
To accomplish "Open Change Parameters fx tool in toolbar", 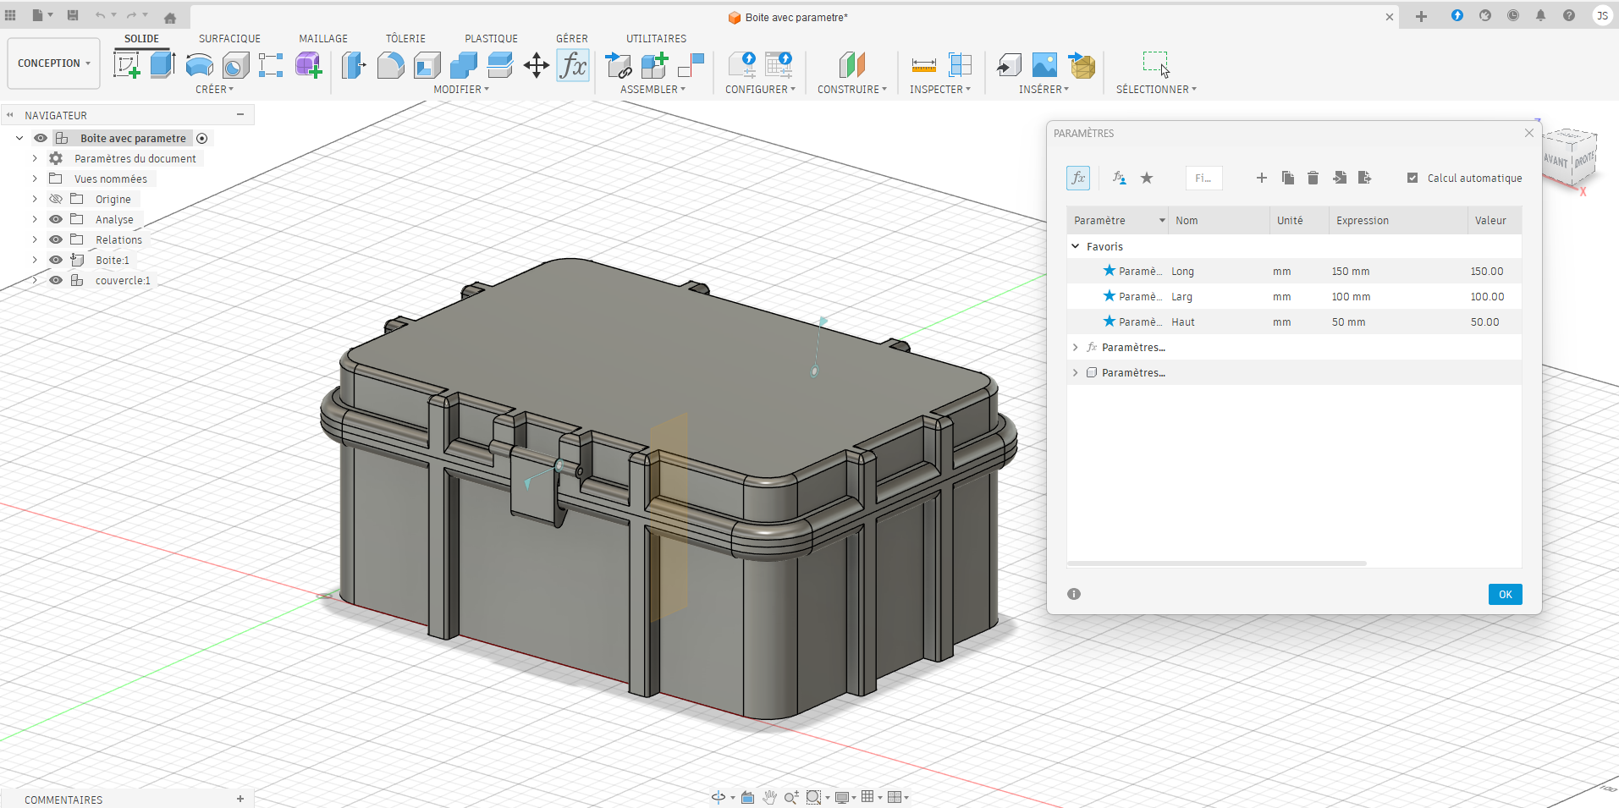I will click(x=573, y=65).
